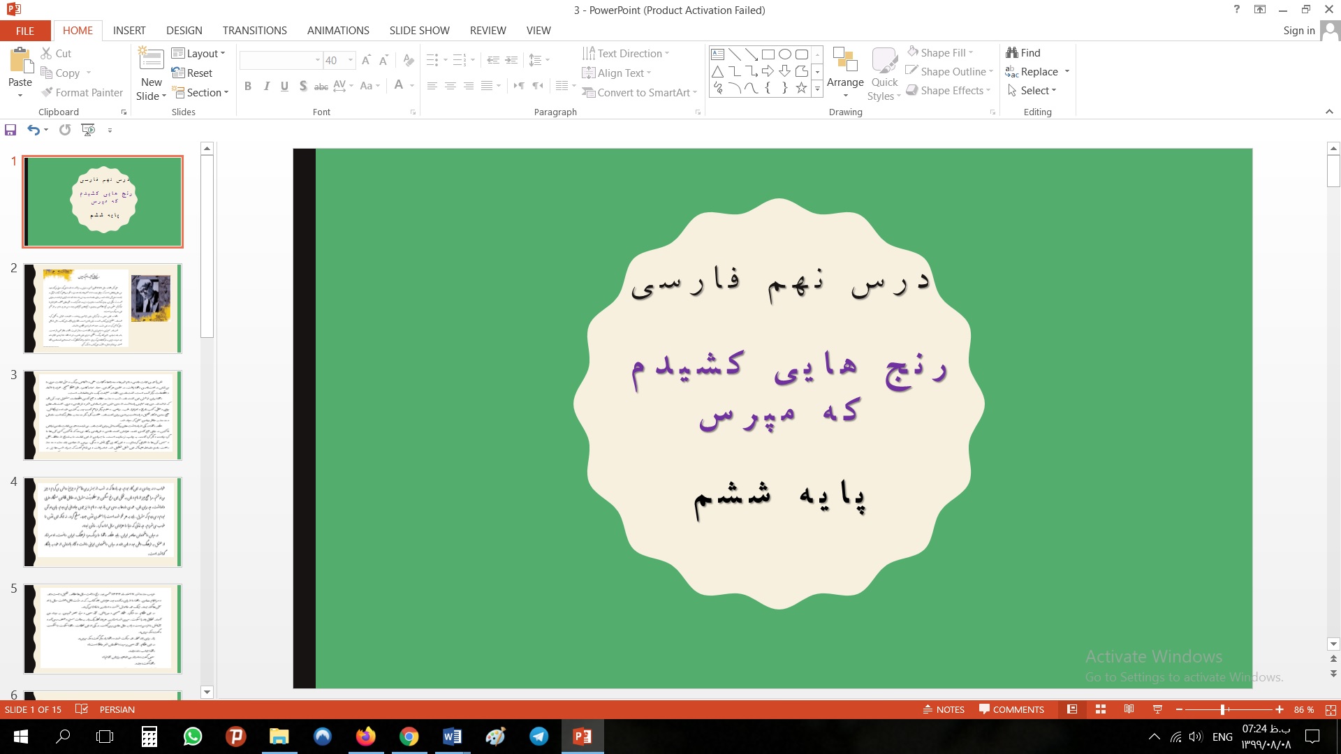This screenshot has height=754, width=1341.
Task: Toggle the NOTES pane
Action: click(x=944, y=709)
